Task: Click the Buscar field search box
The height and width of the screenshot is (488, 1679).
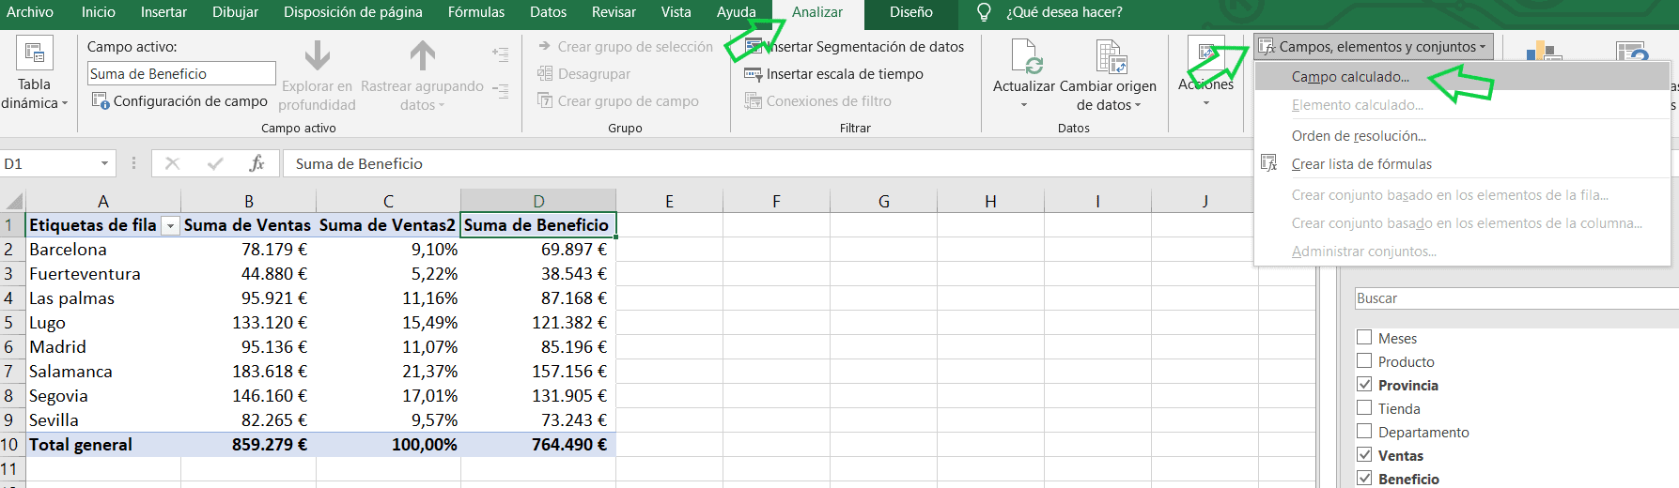Action: [1516, 298]
